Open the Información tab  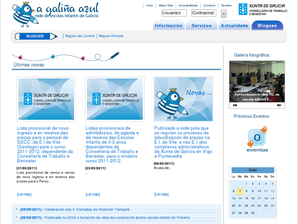pos(168,25)
